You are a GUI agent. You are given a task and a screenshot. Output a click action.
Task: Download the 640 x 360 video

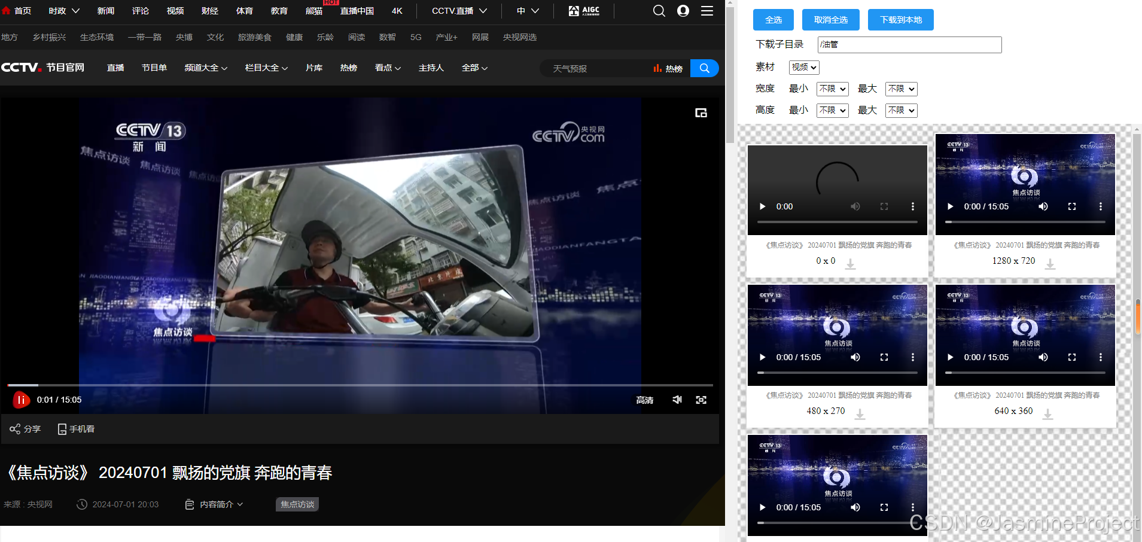pos(1047,414)
